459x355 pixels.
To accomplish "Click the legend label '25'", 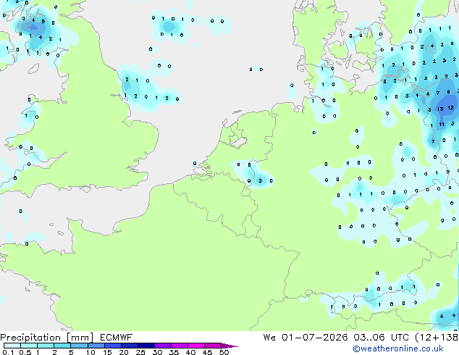I will pyautogui.click(x=140, y=352).
